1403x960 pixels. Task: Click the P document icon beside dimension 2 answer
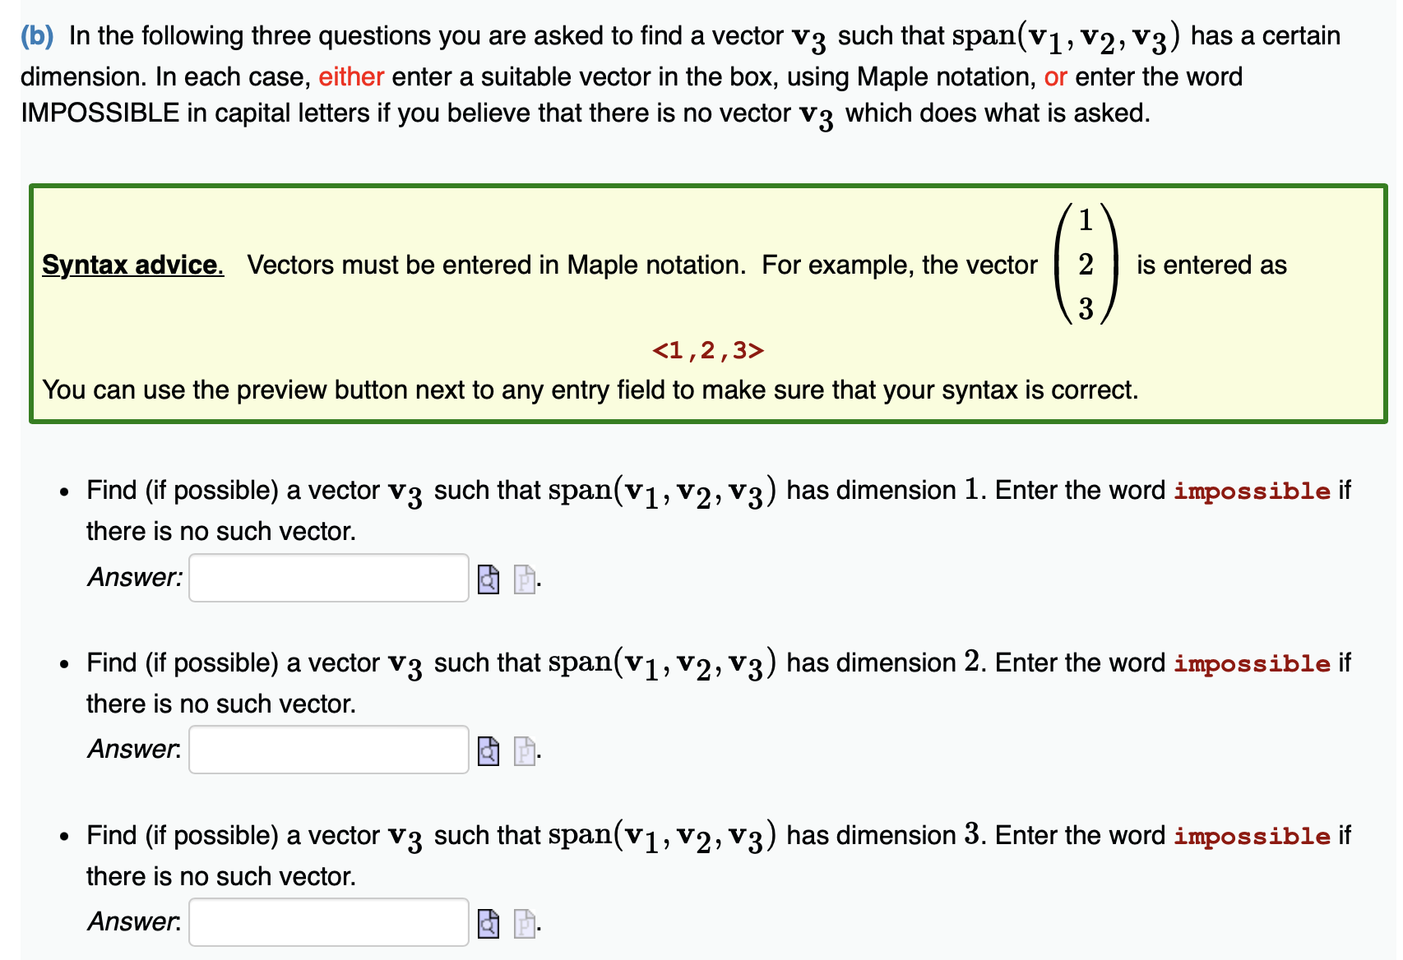coord(524,750)
